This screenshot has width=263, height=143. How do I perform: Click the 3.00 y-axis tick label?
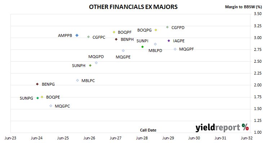pyautogui.click(x=258, y=38)
